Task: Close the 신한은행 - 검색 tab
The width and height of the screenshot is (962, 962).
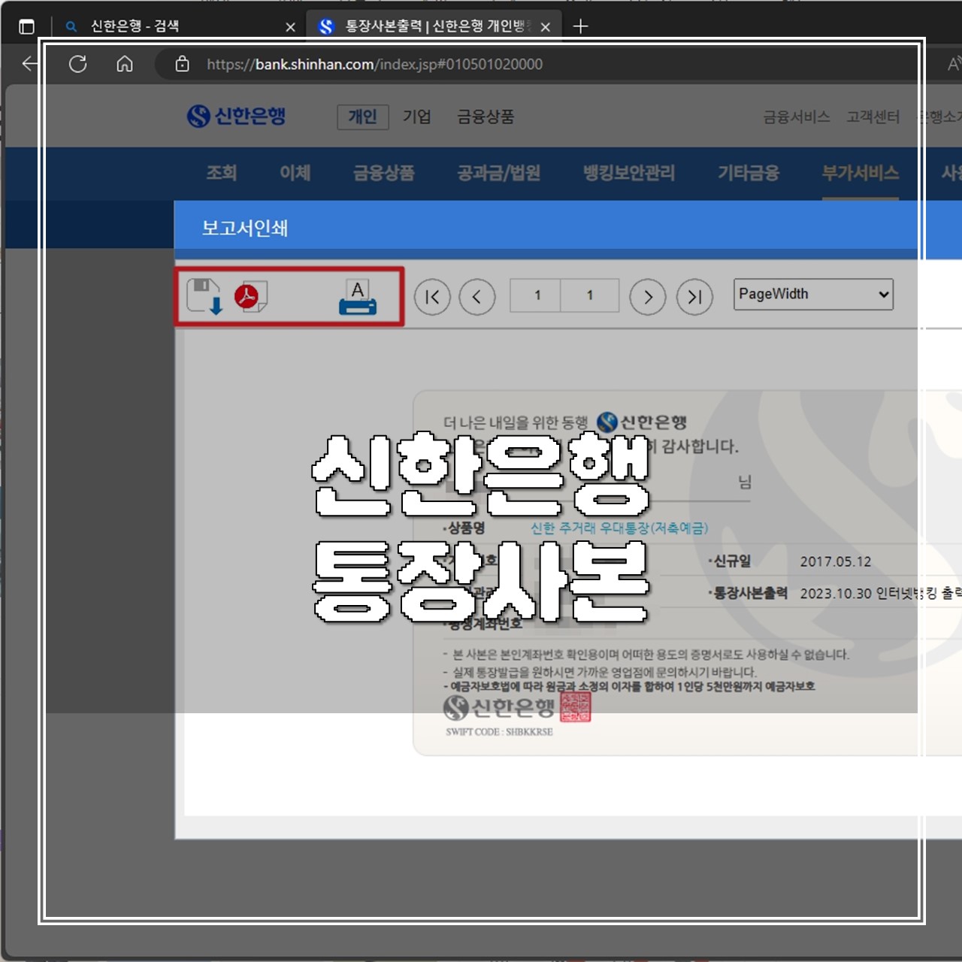Action: (290, 27)
